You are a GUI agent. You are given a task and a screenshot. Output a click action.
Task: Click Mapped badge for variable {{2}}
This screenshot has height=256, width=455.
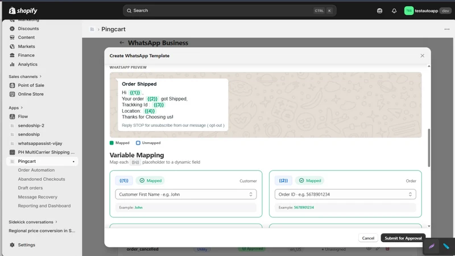(310, 180)
